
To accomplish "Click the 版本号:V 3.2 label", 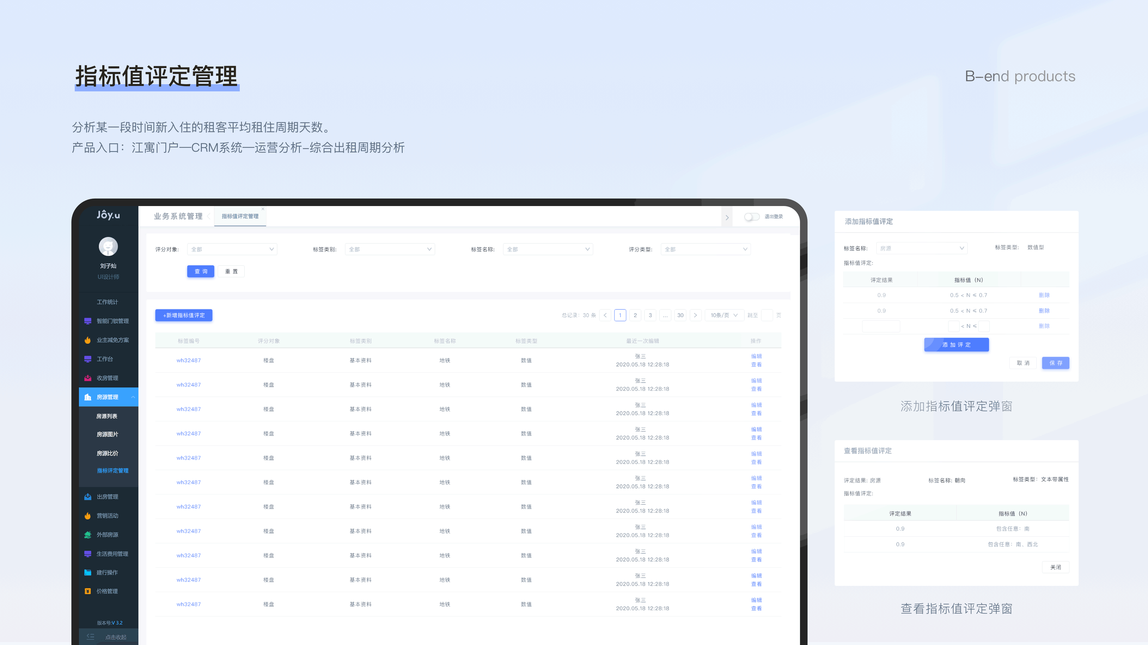I will (110, 623).
